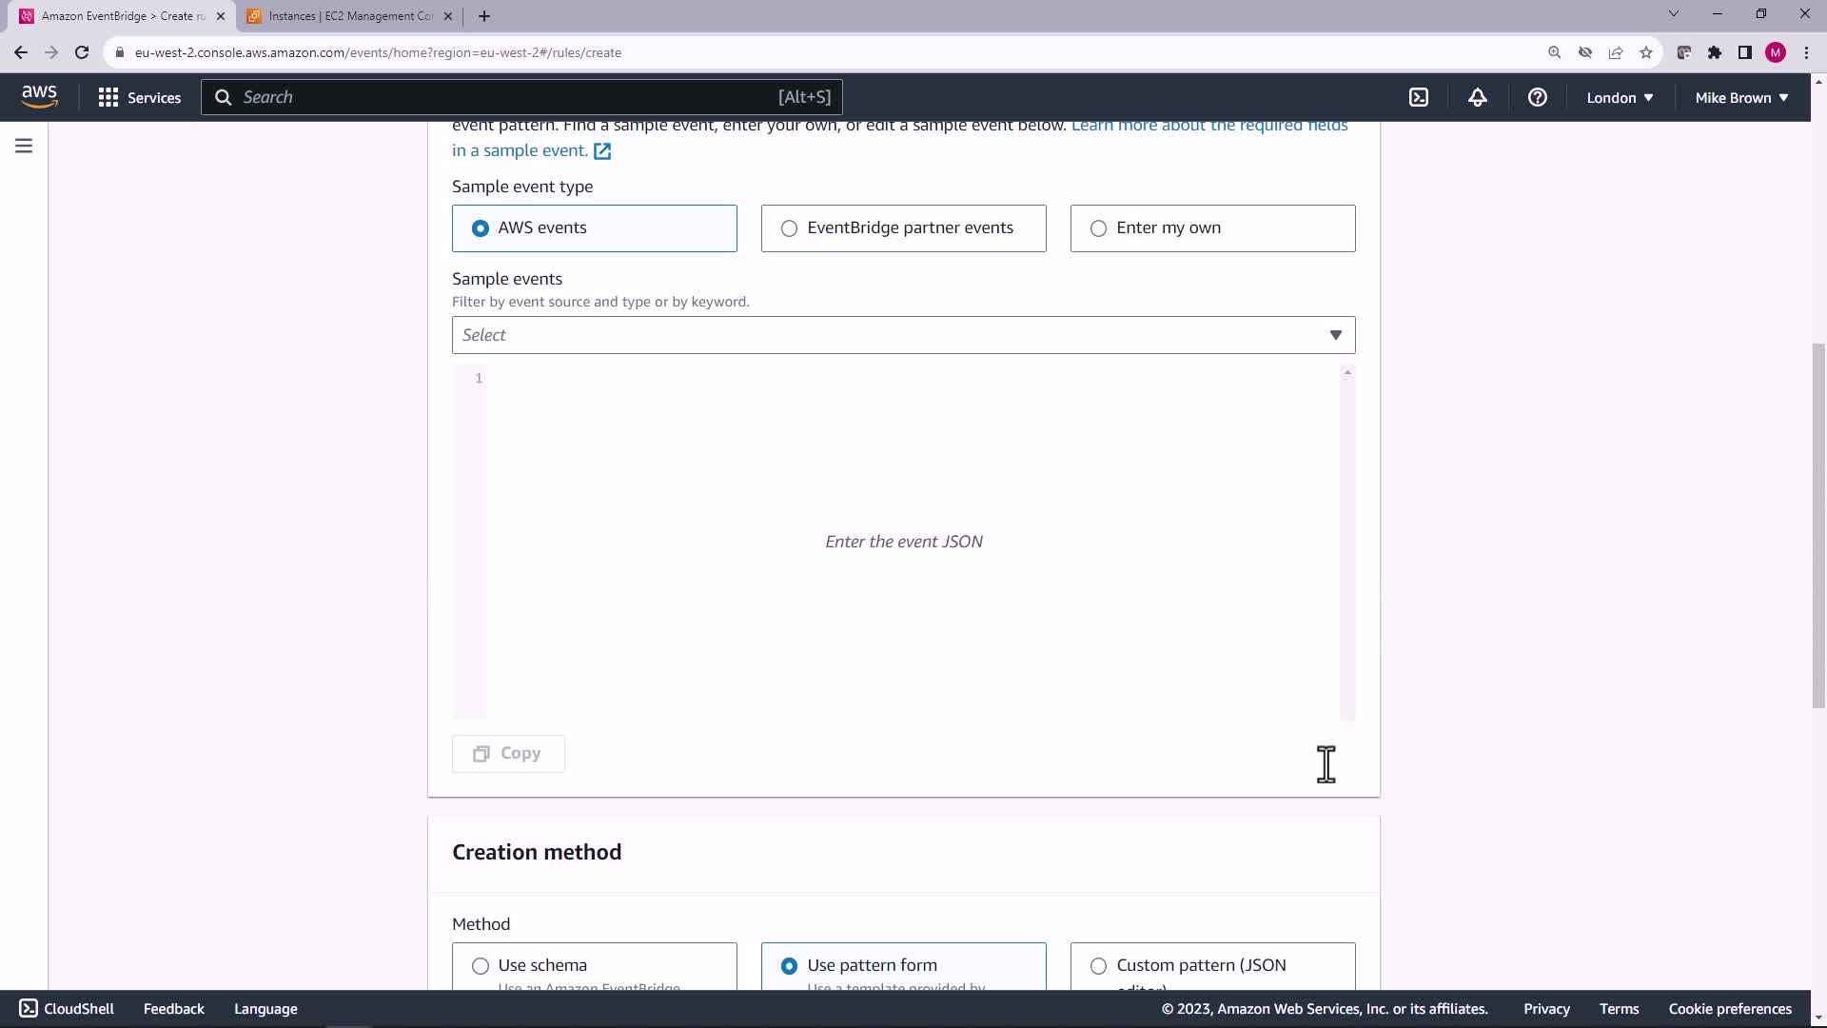
Task: Reload the page with refresh icon
Action: click(x=82, y=52)
